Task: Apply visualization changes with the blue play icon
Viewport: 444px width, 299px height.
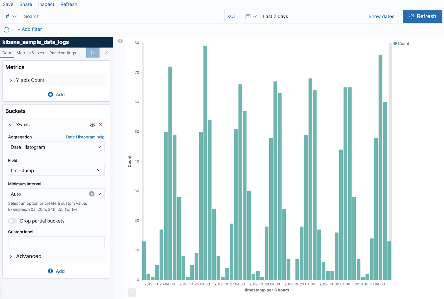Action: pos(93,52)
